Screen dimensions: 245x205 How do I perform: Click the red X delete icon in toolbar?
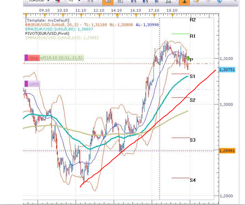coord(58,1)
